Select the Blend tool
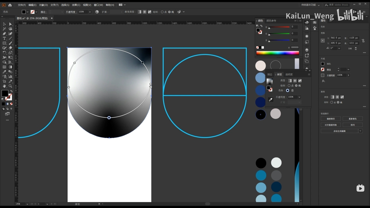 click(10, 72)
